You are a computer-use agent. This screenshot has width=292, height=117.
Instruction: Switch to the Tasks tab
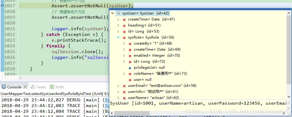(x=39, y=87)
